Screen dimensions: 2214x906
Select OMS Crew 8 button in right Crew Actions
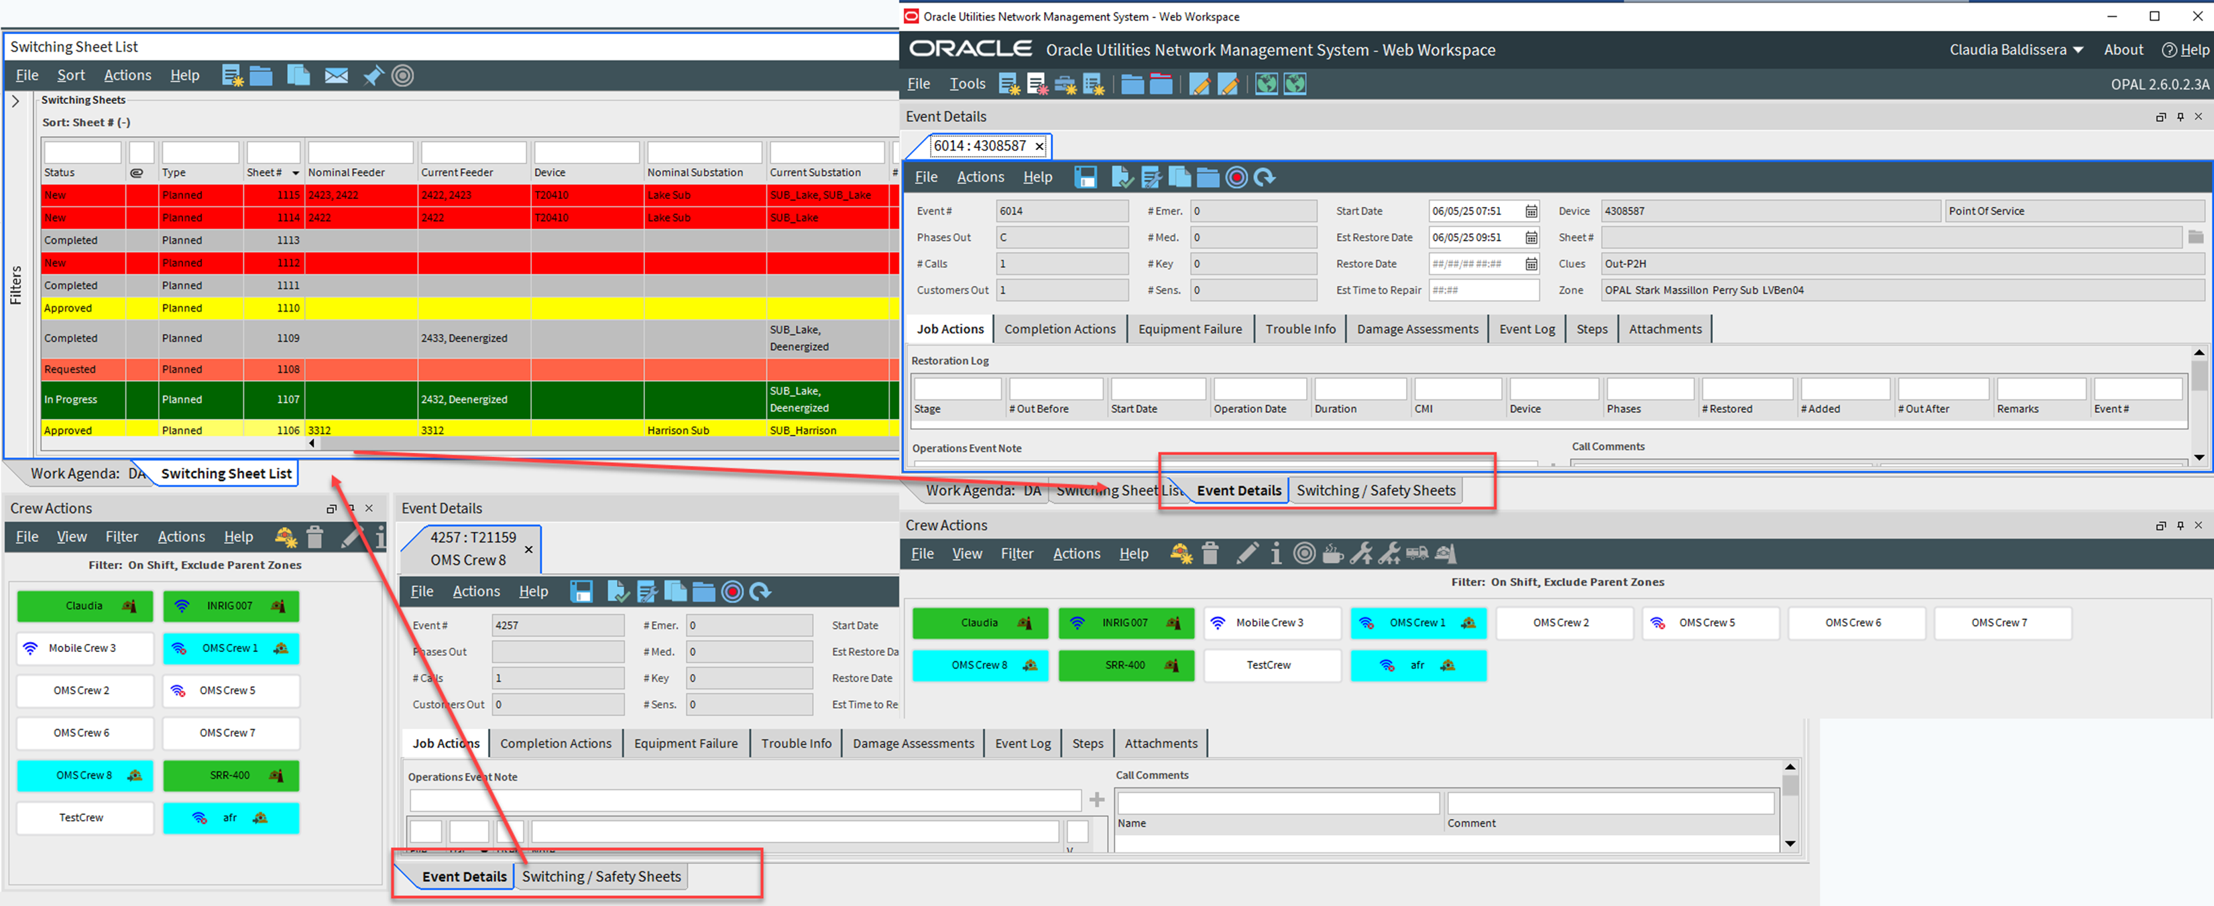click(980, 665)
